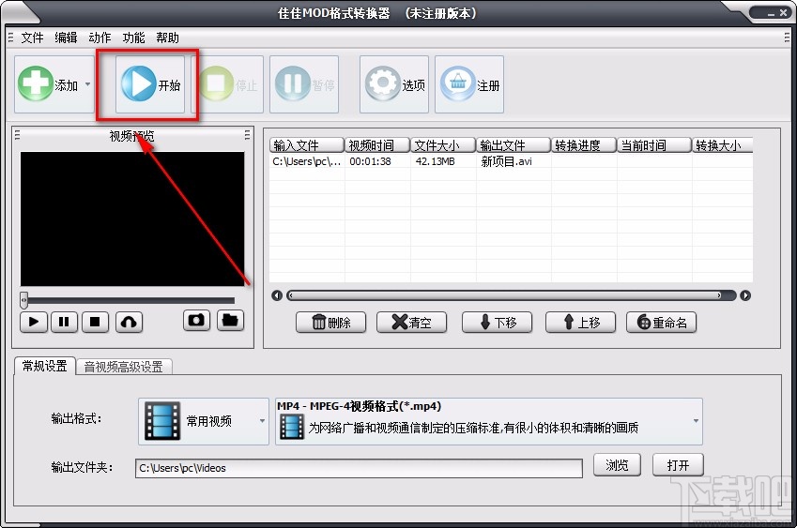Move item down with 下移
Screen dimensions: 797x528
pos(498,323)
